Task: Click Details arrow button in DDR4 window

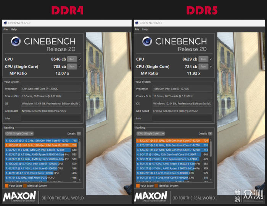Action: pos(79,134)
